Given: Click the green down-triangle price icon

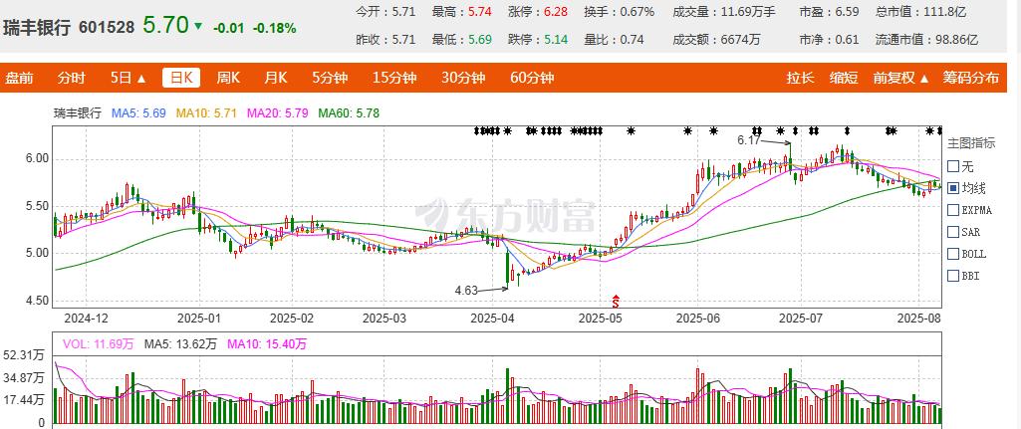Looking at the screenshot, I should (x=198, y=27).
